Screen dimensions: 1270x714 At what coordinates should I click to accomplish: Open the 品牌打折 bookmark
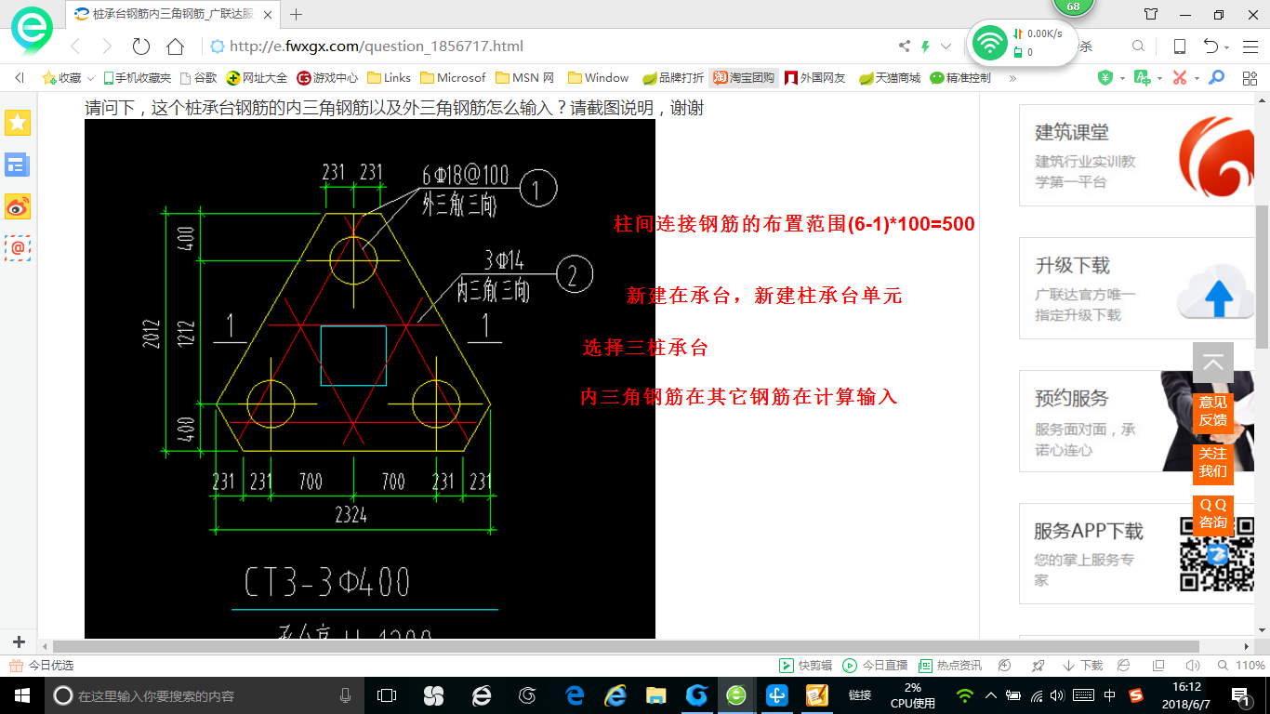click(673, 78)
